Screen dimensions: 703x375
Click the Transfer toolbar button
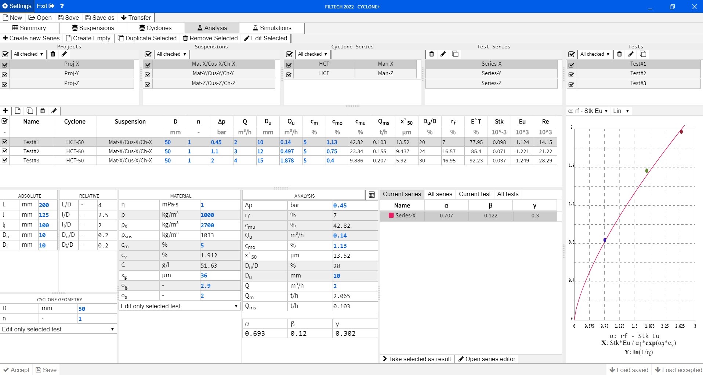point(136,18)
